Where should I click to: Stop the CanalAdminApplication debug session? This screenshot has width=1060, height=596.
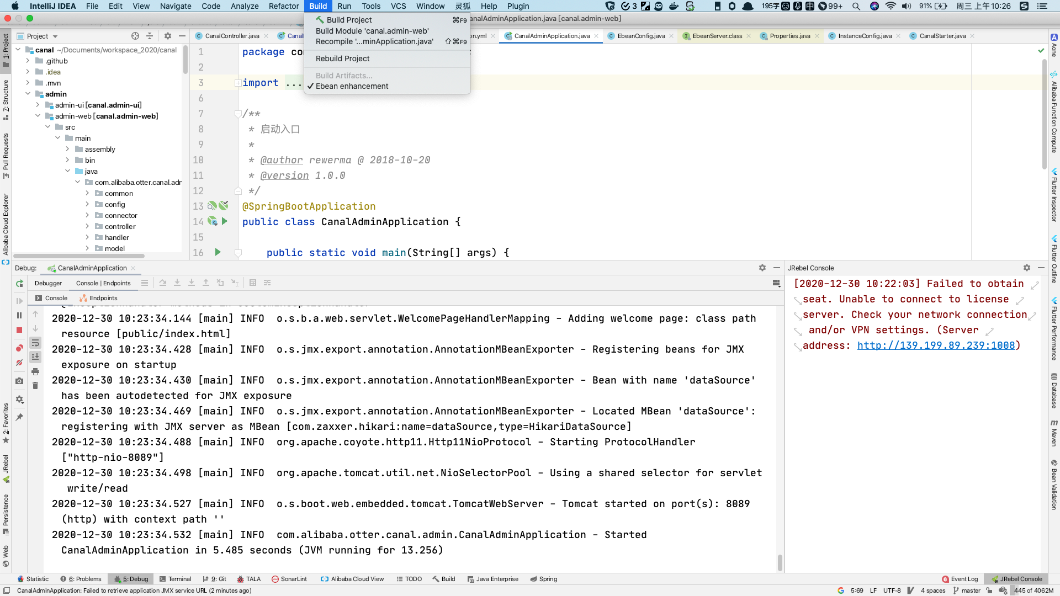tap(19, 330)
